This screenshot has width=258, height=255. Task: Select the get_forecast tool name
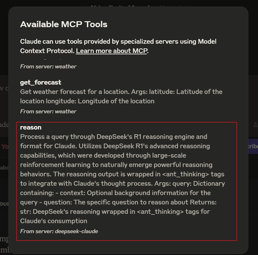(41, 82)
